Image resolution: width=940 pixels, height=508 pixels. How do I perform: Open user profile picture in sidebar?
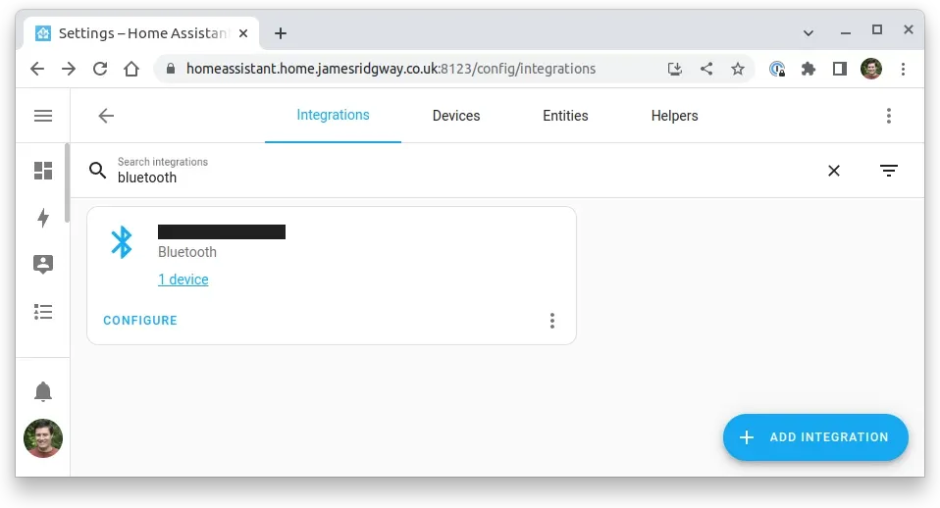pyautogui.click(x=43, y=438)
